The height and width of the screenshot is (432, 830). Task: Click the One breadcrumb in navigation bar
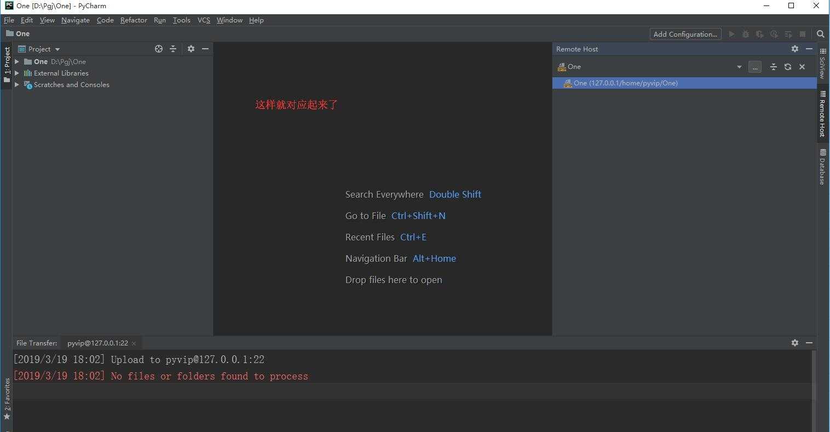point(18,33)
